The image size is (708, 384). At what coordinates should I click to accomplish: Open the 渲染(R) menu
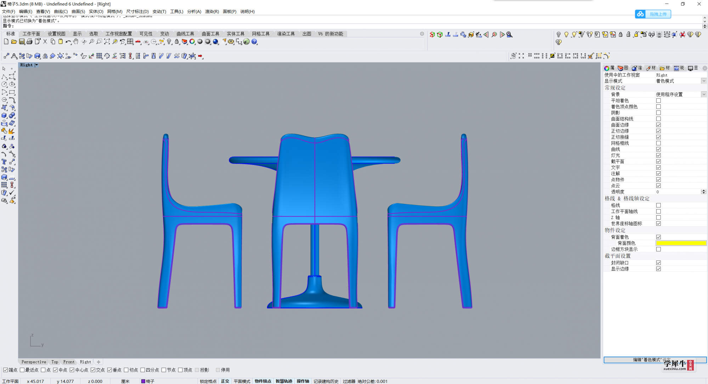pyautogui.click(x=212, y=11)
